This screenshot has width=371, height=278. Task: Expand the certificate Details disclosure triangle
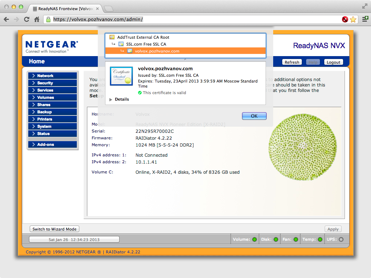pyautogui.click(x=111, y=100)
